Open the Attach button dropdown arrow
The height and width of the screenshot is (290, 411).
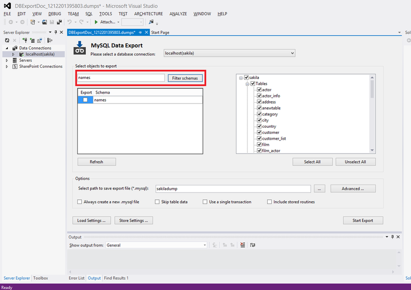(x=118, y=22)
